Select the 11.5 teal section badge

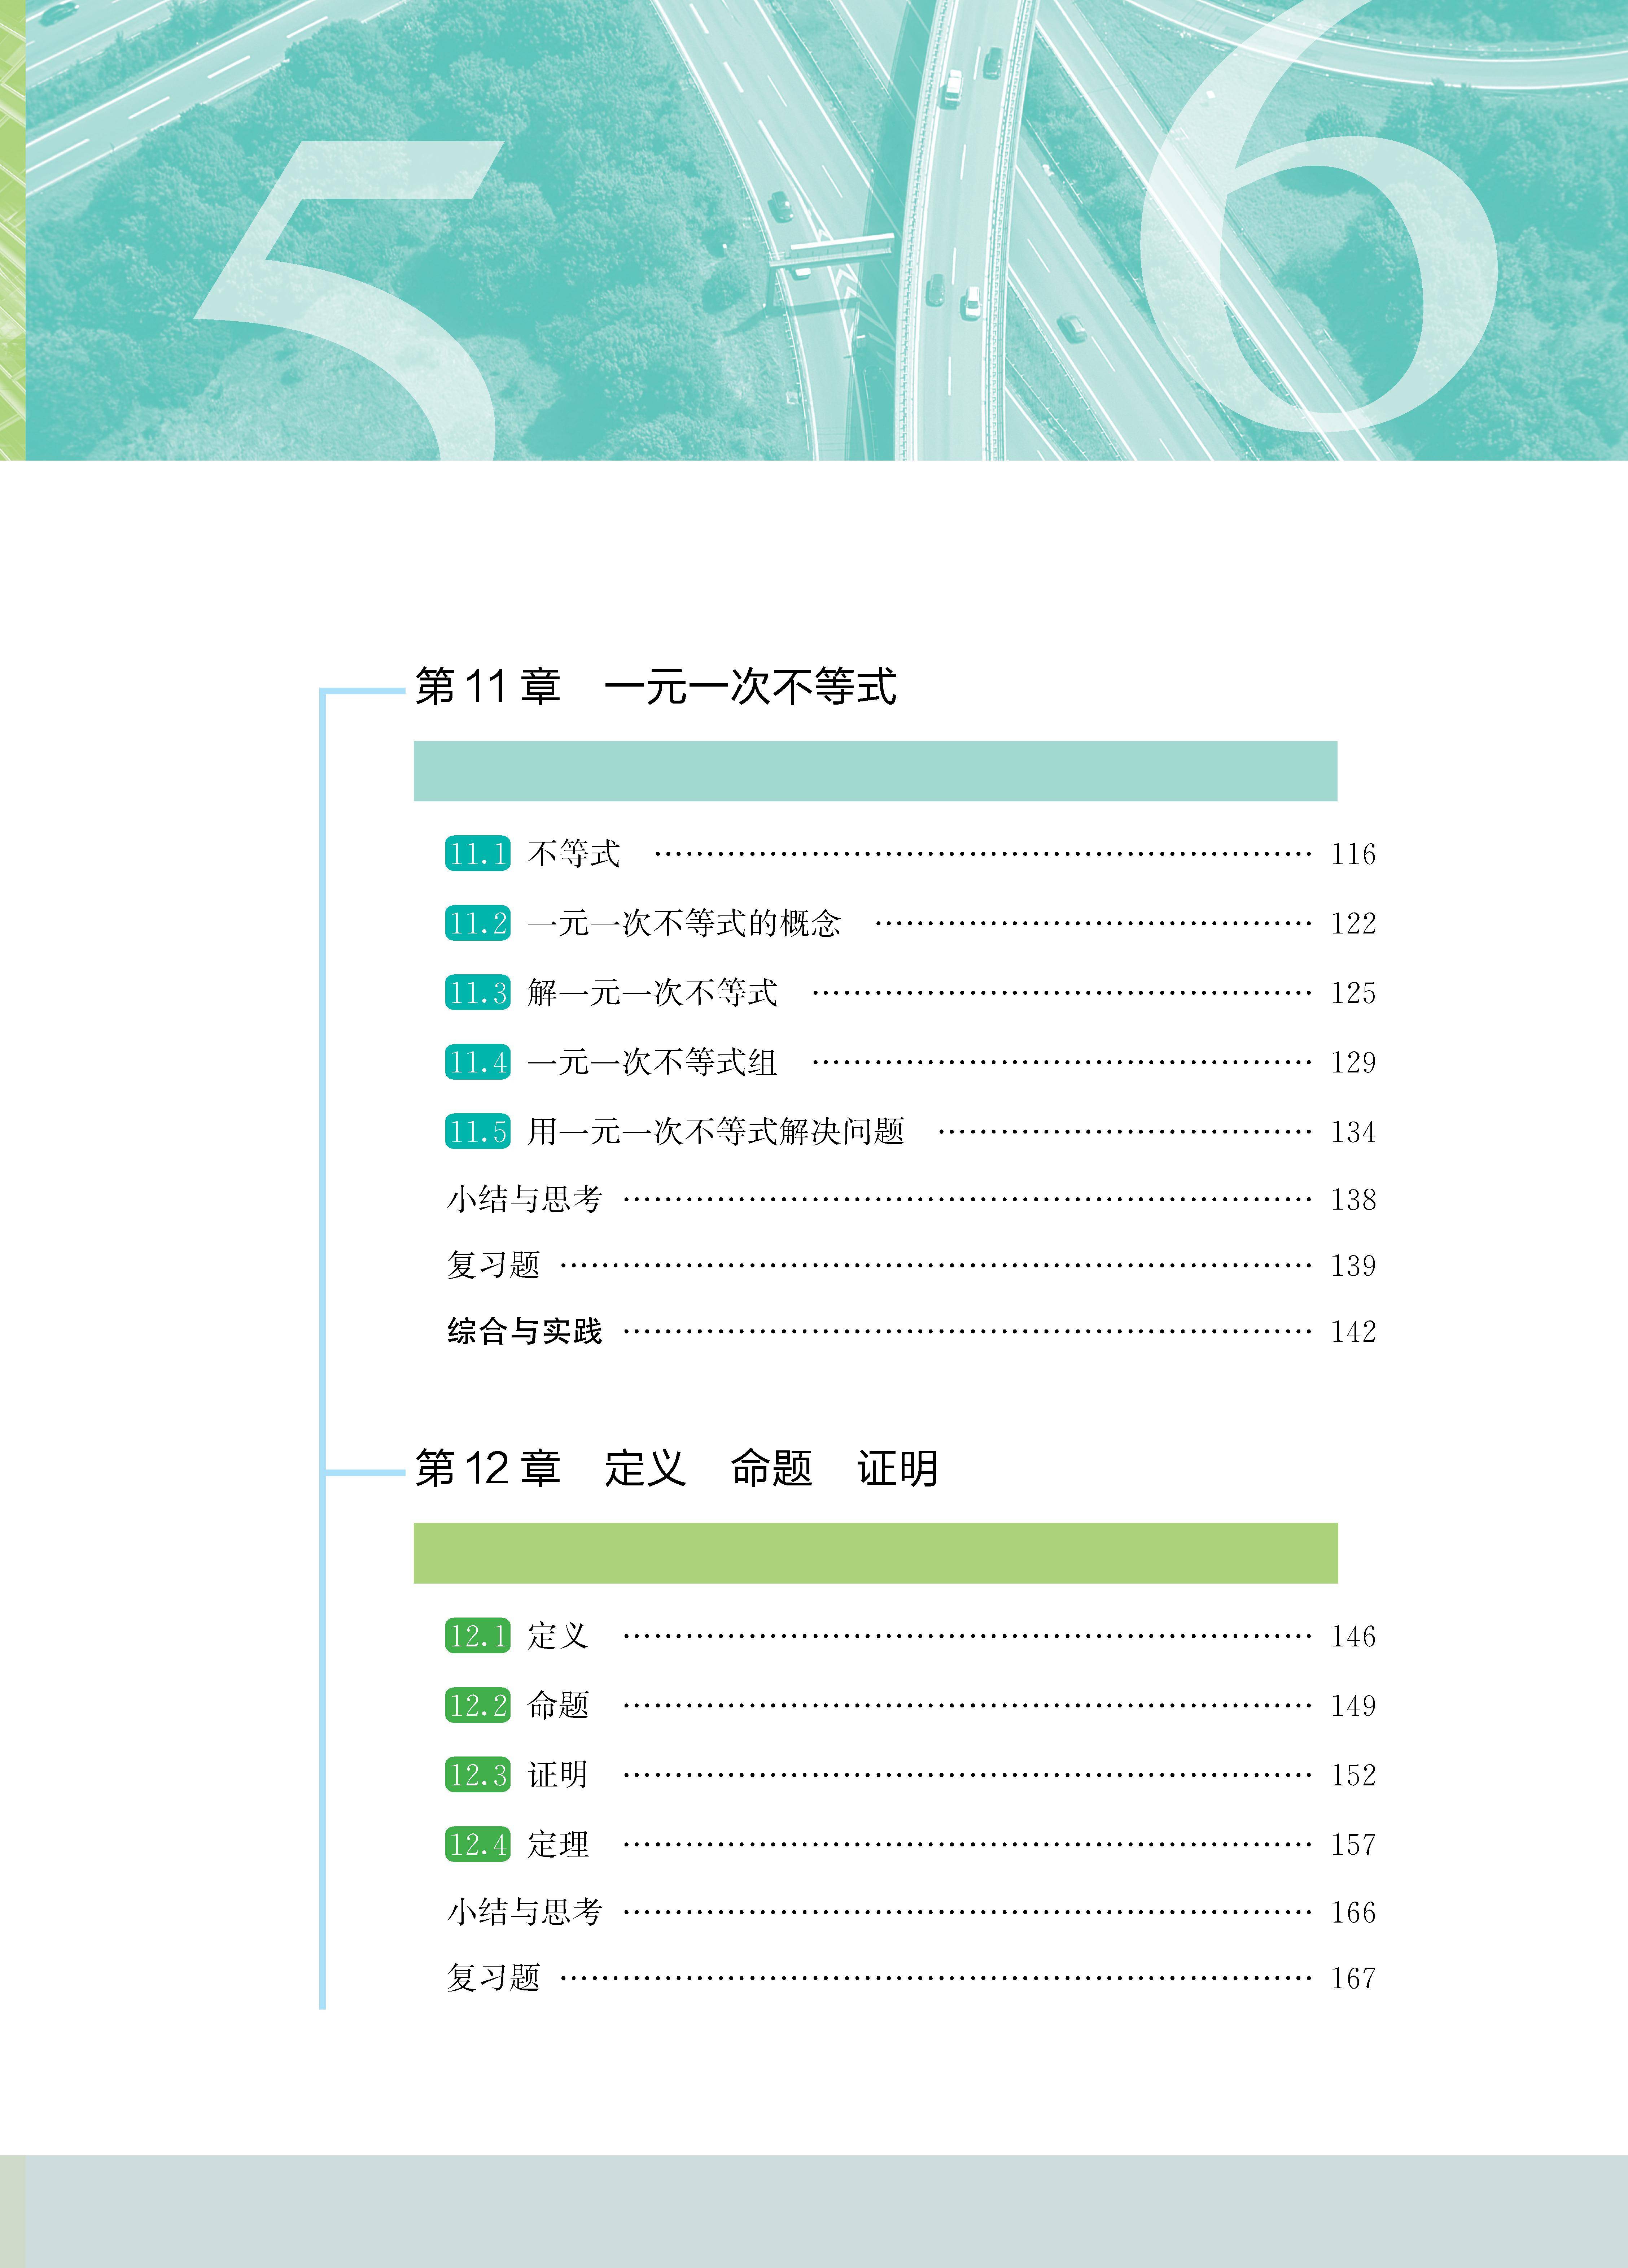coord(477,1132)
